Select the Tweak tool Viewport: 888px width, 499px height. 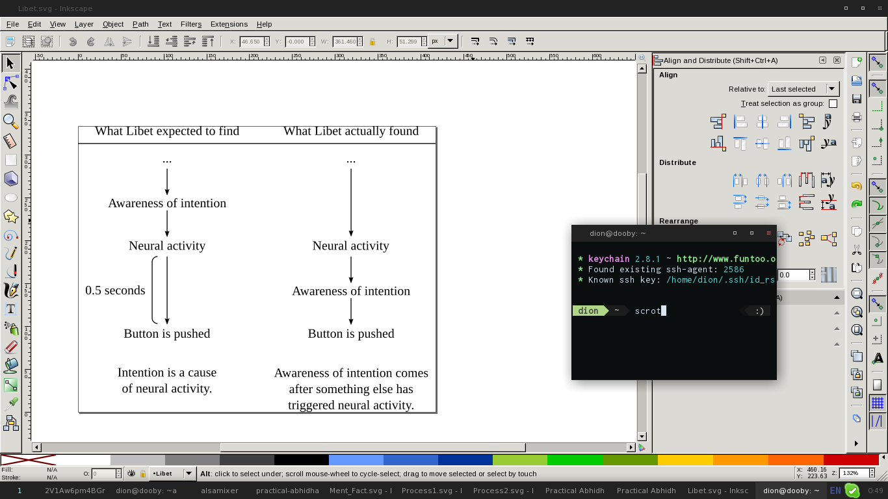[10, 101]
